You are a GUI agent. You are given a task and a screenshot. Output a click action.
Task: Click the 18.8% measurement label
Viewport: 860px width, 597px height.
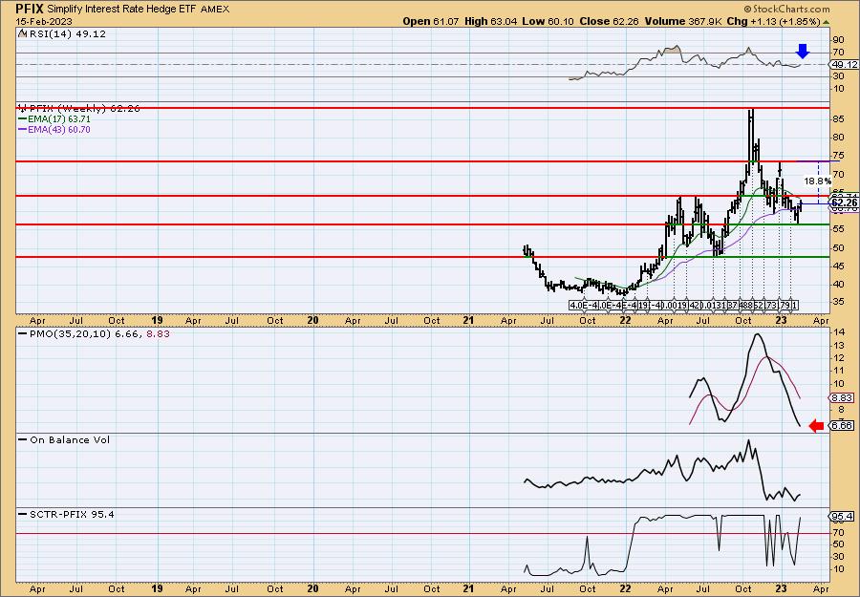pyautogui.click(x=818, y=181)
